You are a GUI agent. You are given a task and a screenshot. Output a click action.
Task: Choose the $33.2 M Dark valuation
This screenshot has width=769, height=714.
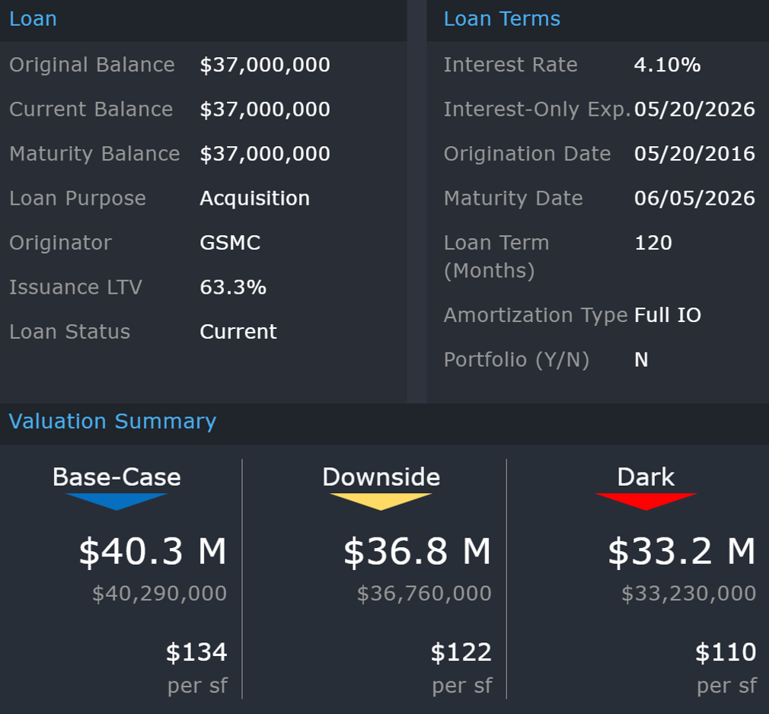pyautogui.click(x=681, y=552)
